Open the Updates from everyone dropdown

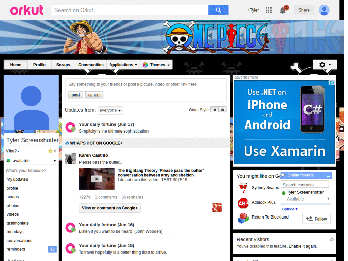pos(110,110)
